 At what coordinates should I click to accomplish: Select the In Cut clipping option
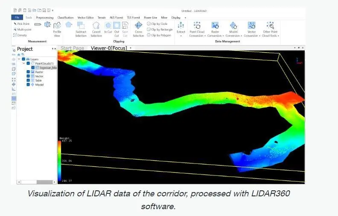point(108,28)
